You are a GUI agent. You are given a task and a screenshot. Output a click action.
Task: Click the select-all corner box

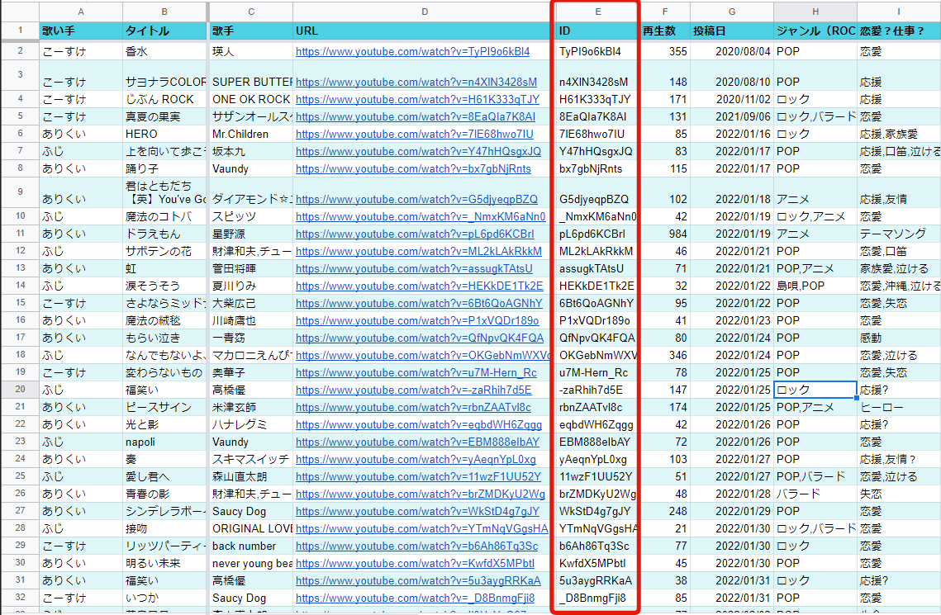click(20, 12)
